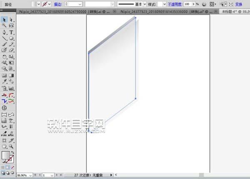Viewport: 250px width, 179px height.
Task: Expand the variable width profile dropdown
Action: click(x=112, y=4)
